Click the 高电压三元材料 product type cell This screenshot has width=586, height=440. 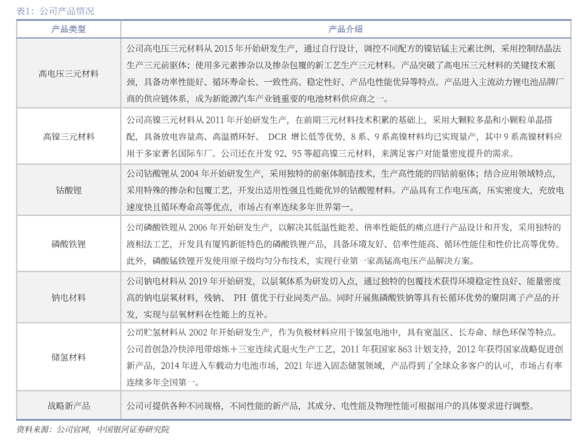click(68, 73)
